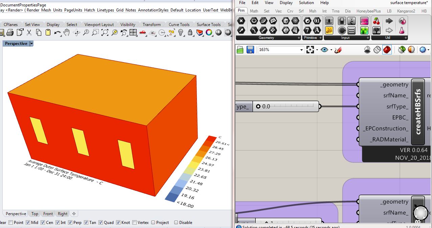Enable the Vertex osnap checkbox
This screenshot has height=228, width=432.
click(x=135, y=222)
